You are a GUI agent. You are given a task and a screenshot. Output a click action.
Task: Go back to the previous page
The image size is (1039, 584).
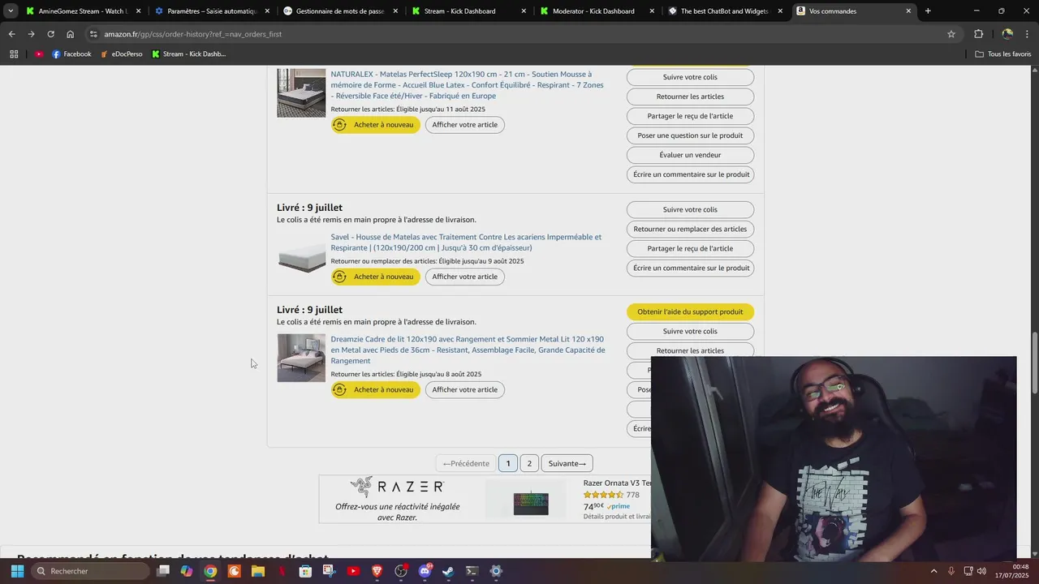[x=11, y=34]
